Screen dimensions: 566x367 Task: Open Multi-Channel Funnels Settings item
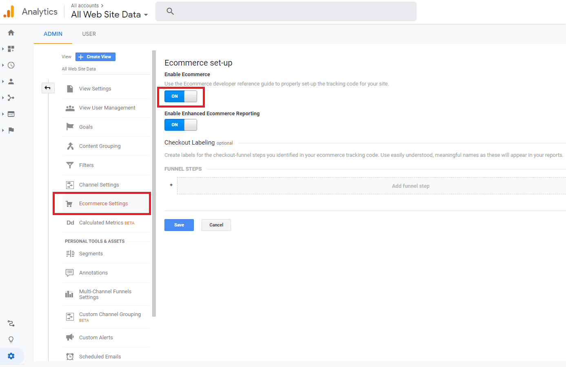(x=106, y=294)
